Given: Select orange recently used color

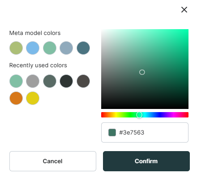Looking at the screenshot, I should tap(16, 98).
